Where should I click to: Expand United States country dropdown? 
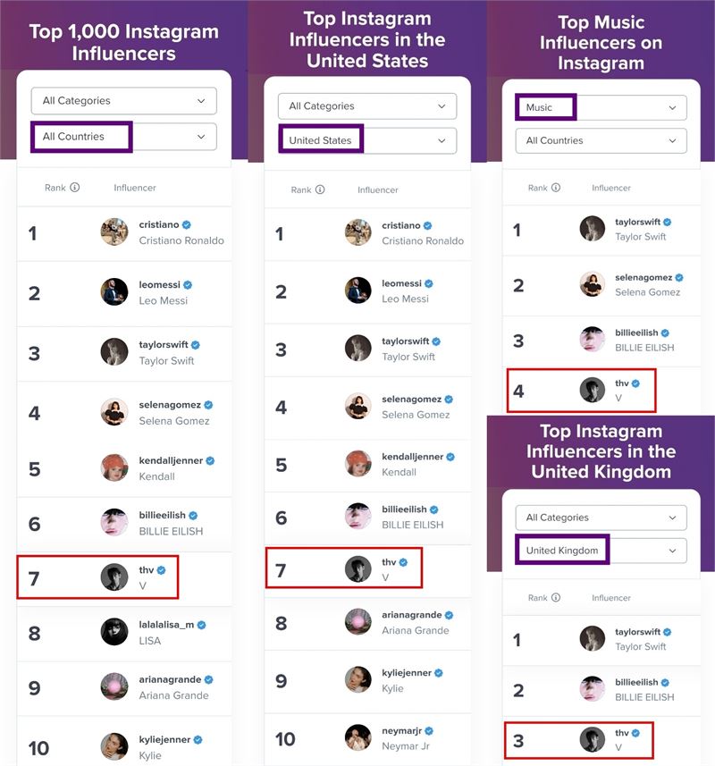click(x=367, y=140)
